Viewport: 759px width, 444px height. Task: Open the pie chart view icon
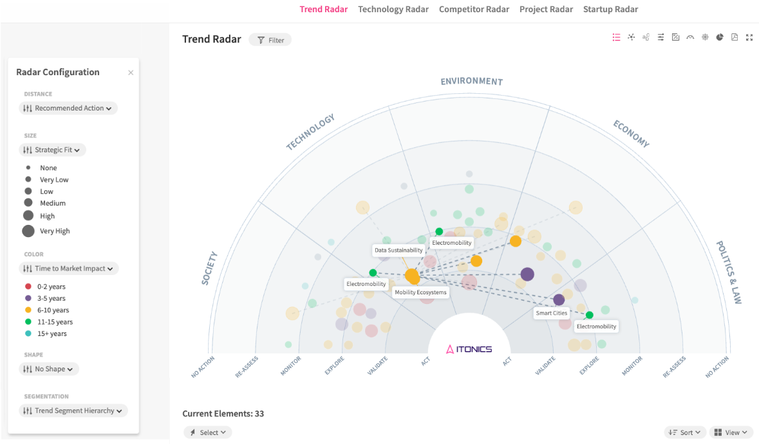click(x=720, y=37)
